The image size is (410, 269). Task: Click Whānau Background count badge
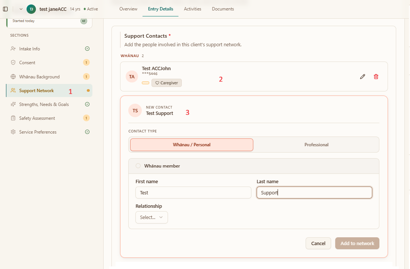[x=86, y=76]
